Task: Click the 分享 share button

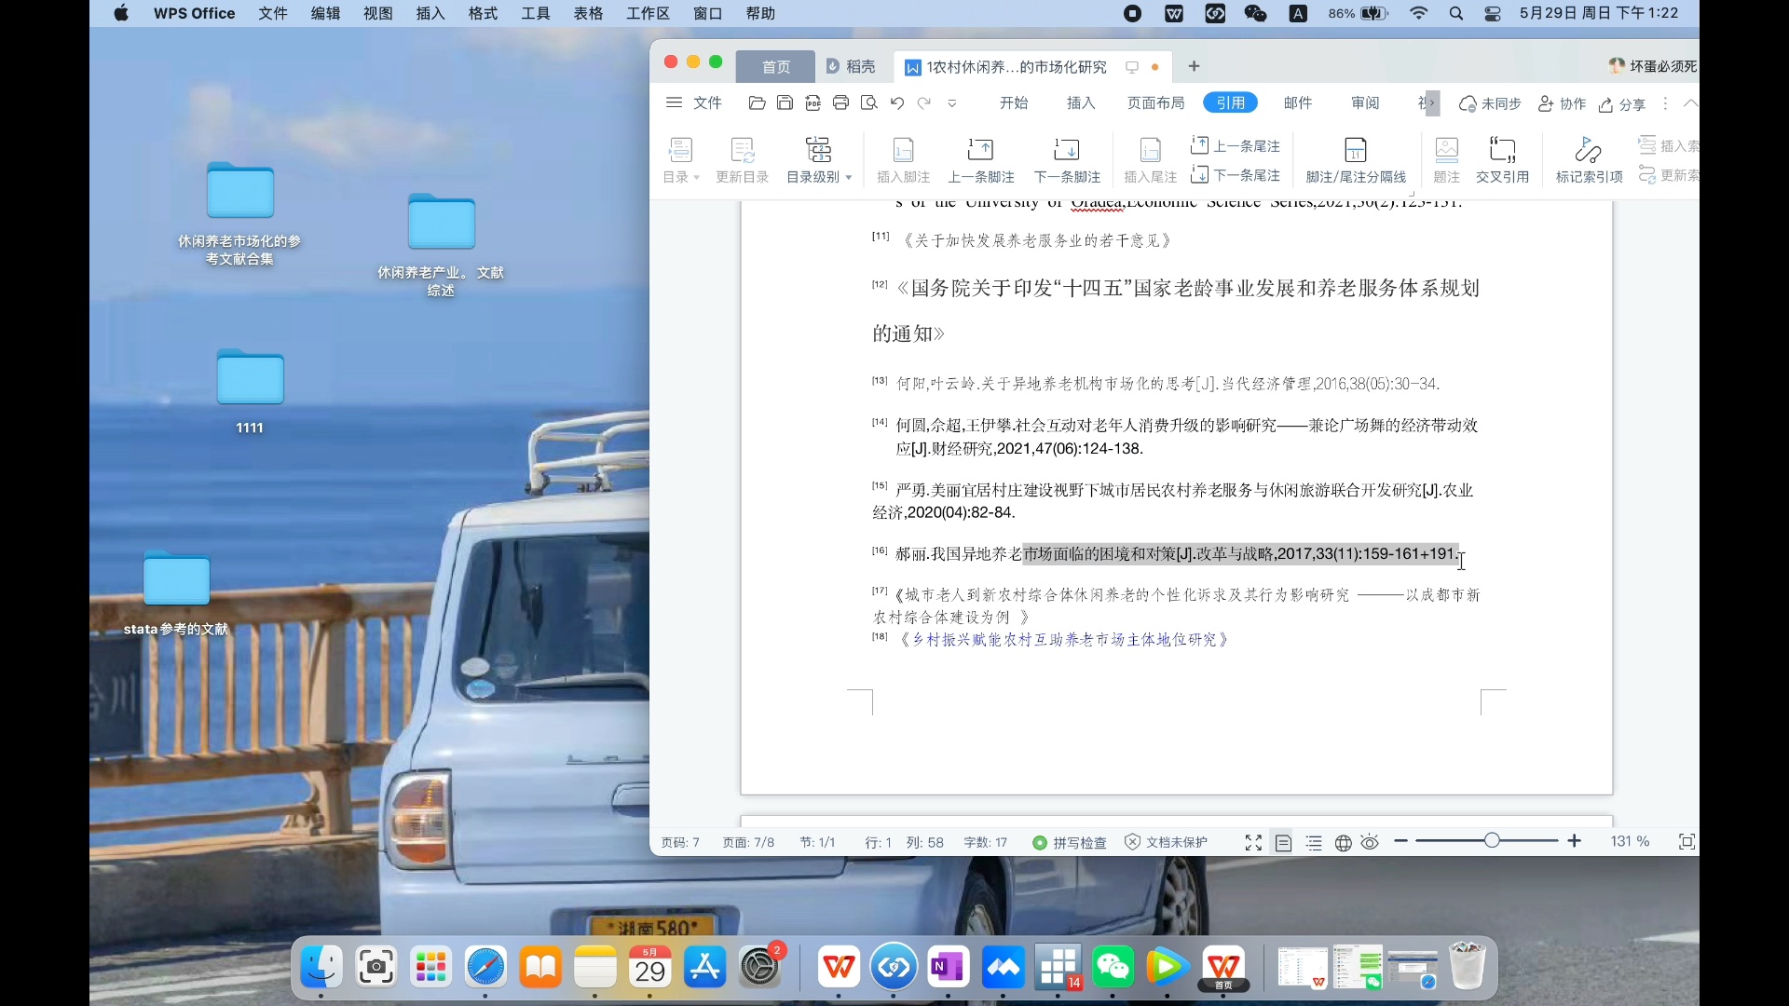Action: (x=1623, y=105)
